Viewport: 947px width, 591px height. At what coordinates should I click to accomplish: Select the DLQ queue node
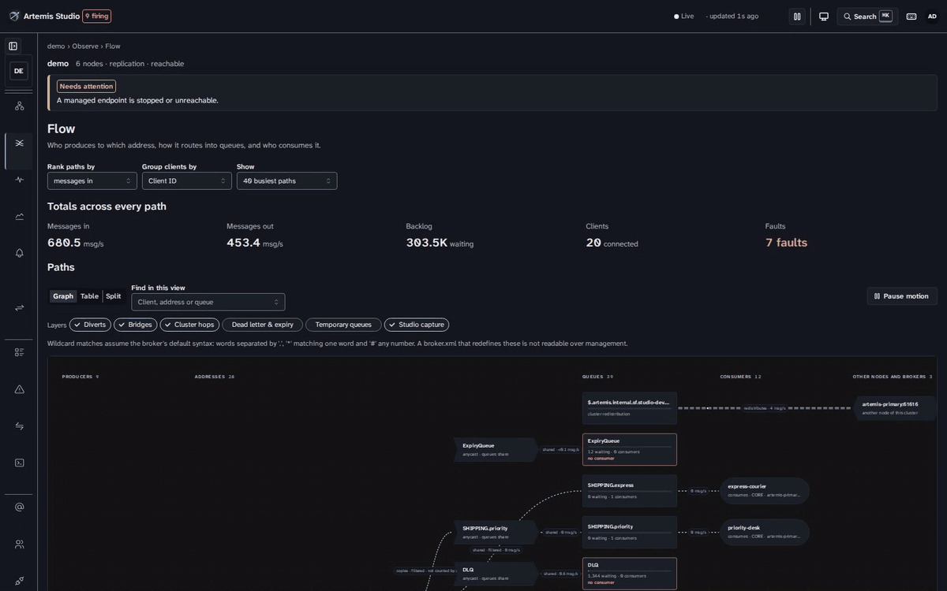630,574
